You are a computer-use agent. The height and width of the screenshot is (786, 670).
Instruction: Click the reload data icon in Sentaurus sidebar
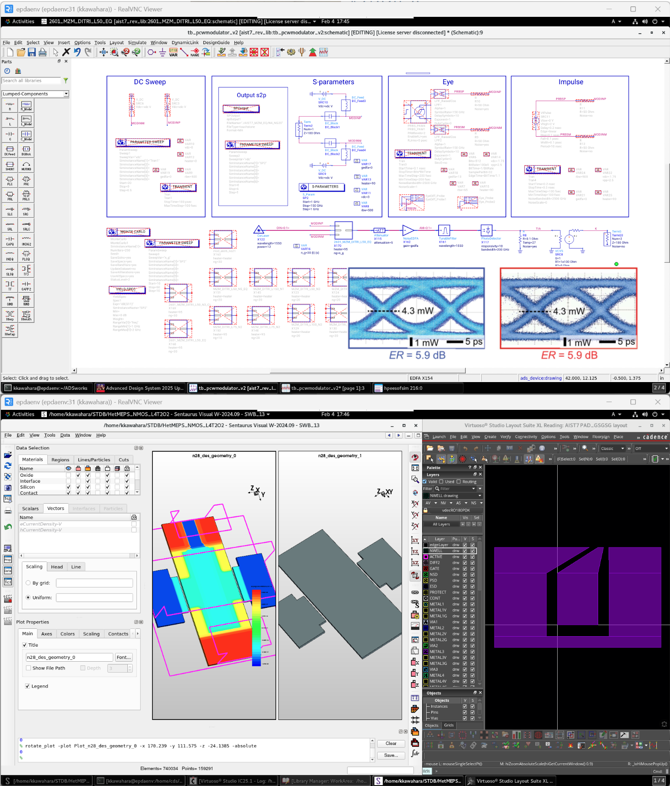pyautogui.click(x=8, y=465)
